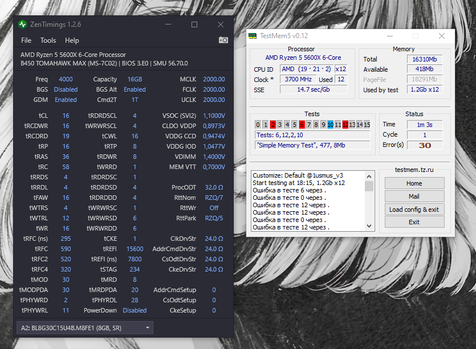Screen dimensions: 476x349
Task: Click the Cycle value 1
Action: coord(425,135)
